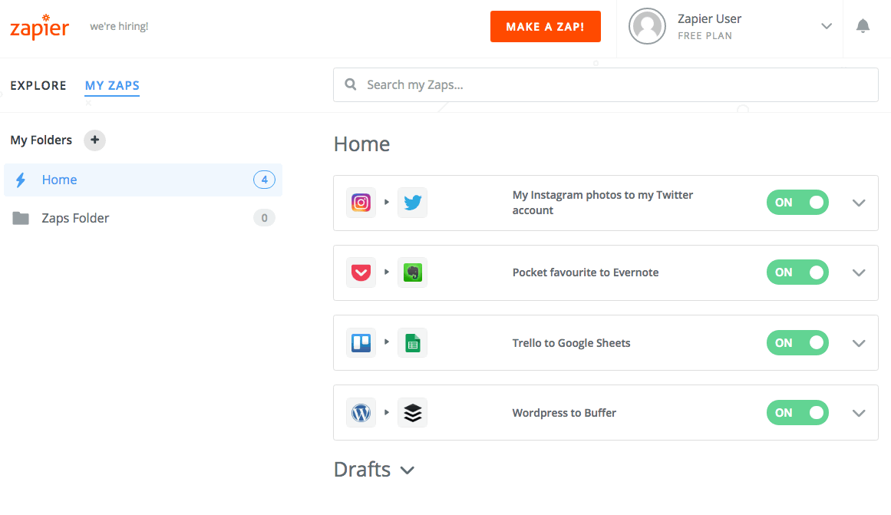891x515 pixels.
Task: Click the Make a Zap button
Action: (546, 26)
